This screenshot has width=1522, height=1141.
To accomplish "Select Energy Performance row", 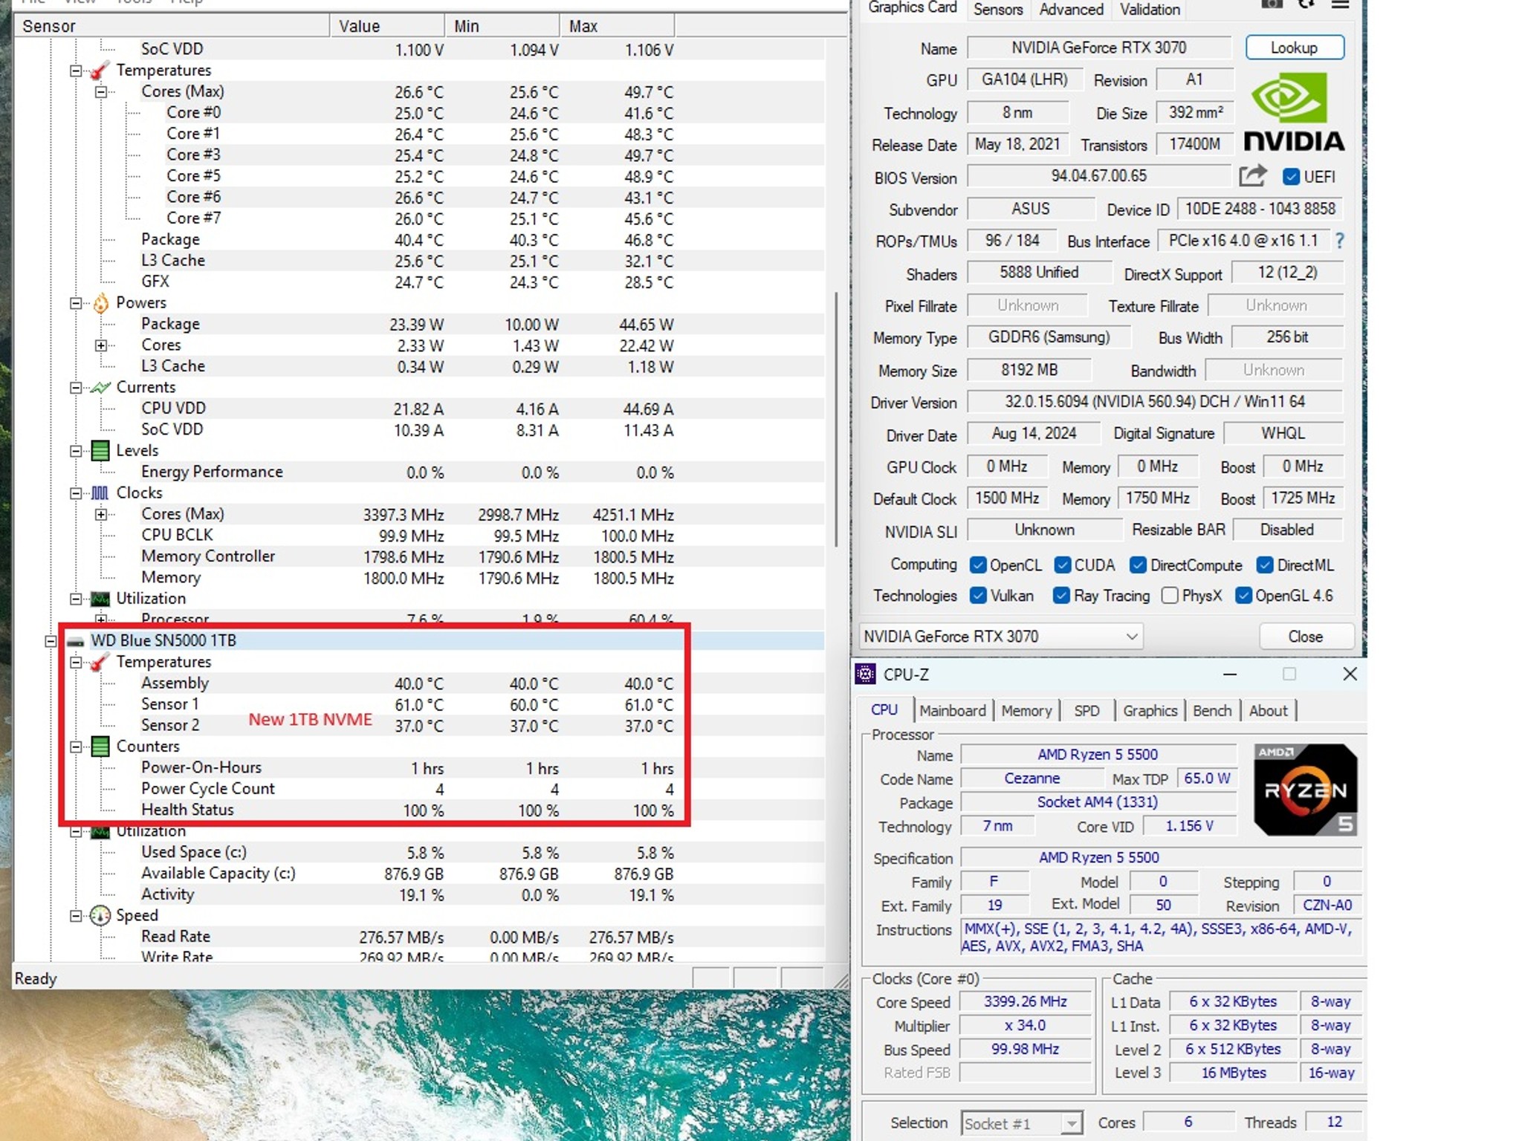I will (x=419, y=472).
